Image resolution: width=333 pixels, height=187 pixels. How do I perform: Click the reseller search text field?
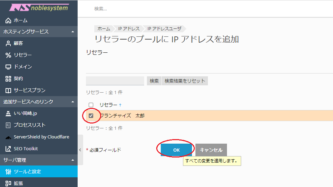coord(115,81)
